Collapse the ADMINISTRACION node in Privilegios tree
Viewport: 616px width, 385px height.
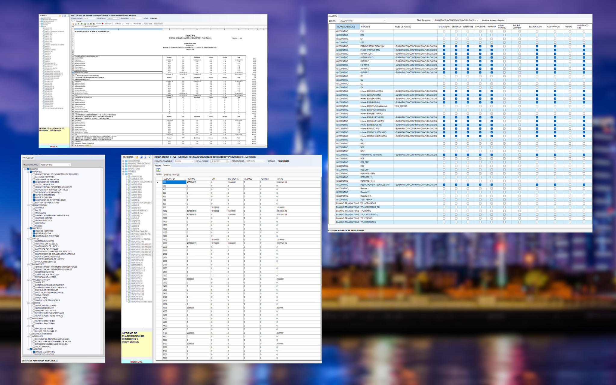coord(28,205)
